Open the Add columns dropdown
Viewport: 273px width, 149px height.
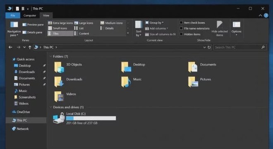pyautogui.click(x=156, y=29)
